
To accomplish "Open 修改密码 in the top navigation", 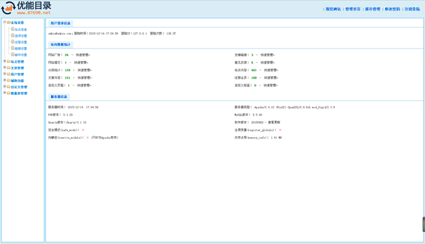I will [392, 9].
